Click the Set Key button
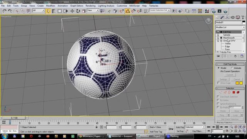This screenshot has width=247, height=139. tap(180, 131)
